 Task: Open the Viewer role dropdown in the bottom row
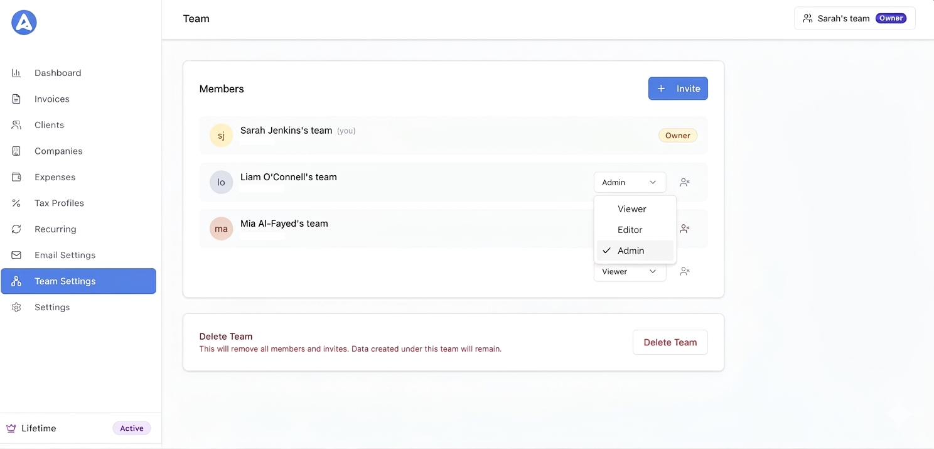630,272
